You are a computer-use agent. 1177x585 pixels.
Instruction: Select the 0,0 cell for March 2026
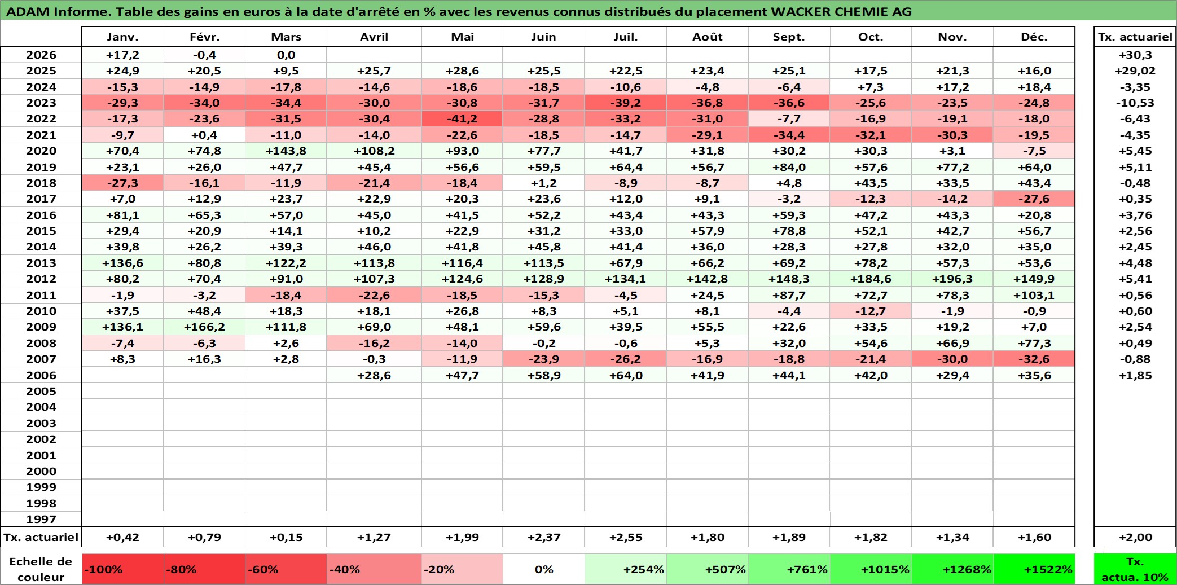point(286,55)
